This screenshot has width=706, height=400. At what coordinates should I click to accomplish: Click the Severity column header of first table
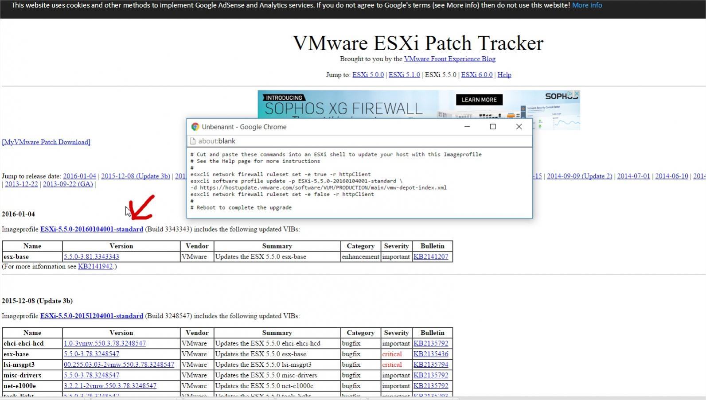(396, 246)
